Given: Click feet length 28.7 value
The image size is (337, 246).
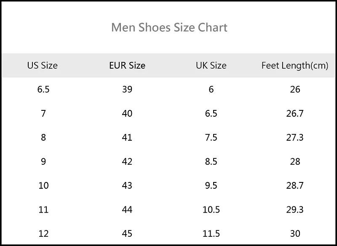Looking at the screenshot, I should [295, 186].
